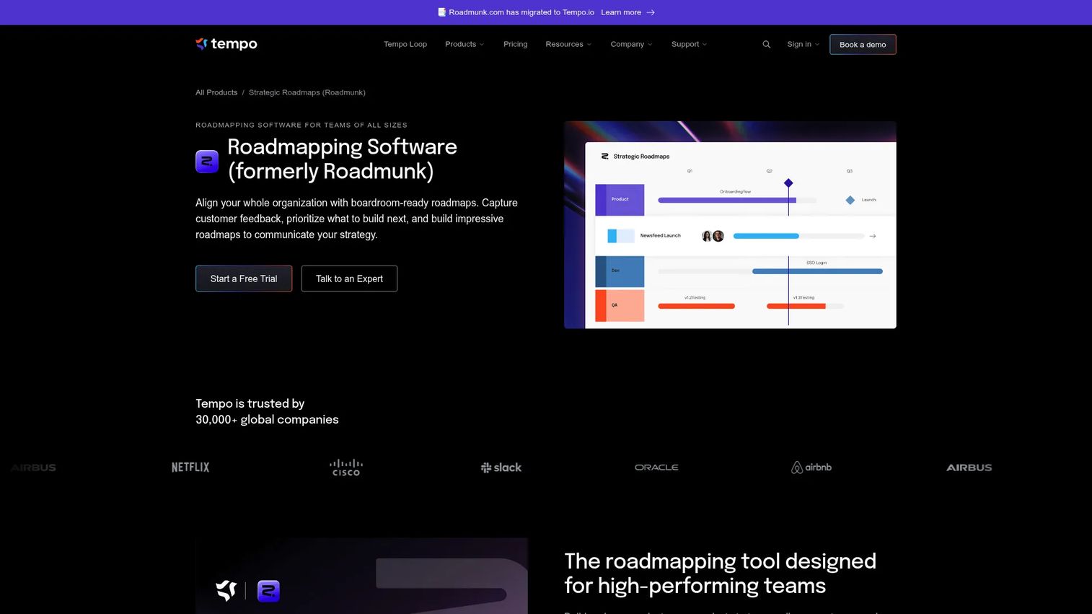Screen dimensions: 1092x614
Task: Click the Oracle logo
Action: pyautogui.click(x=656, y=468)
